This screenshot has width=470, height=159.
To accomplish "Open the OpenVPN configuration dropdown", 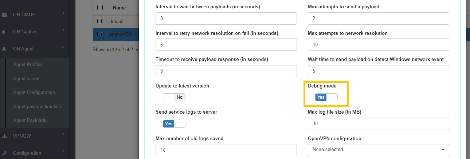I will (378, 150).
